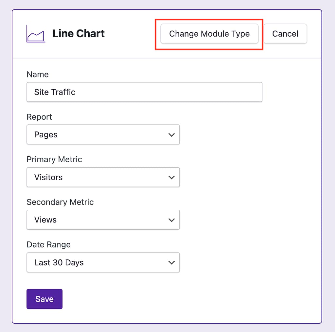Expand the Pages select chevron
This screenshot has width=335, height=332.
(x=172, y=134)
